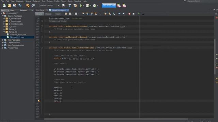The height and width of the screenshot is (122, 218).
Task: Click the Next Bookmark editor icon
Action: tap(110, 14)
